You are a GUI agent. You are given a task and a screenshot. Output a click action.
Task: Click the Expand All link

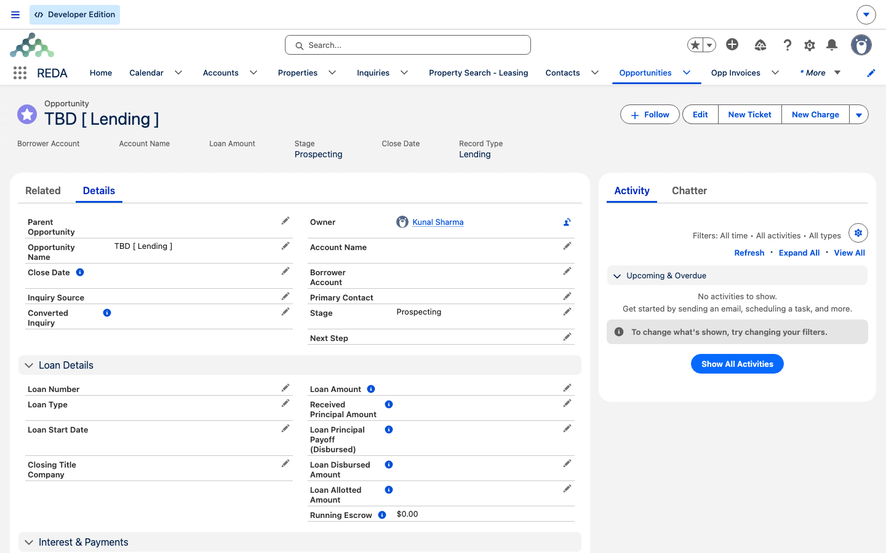799,253
